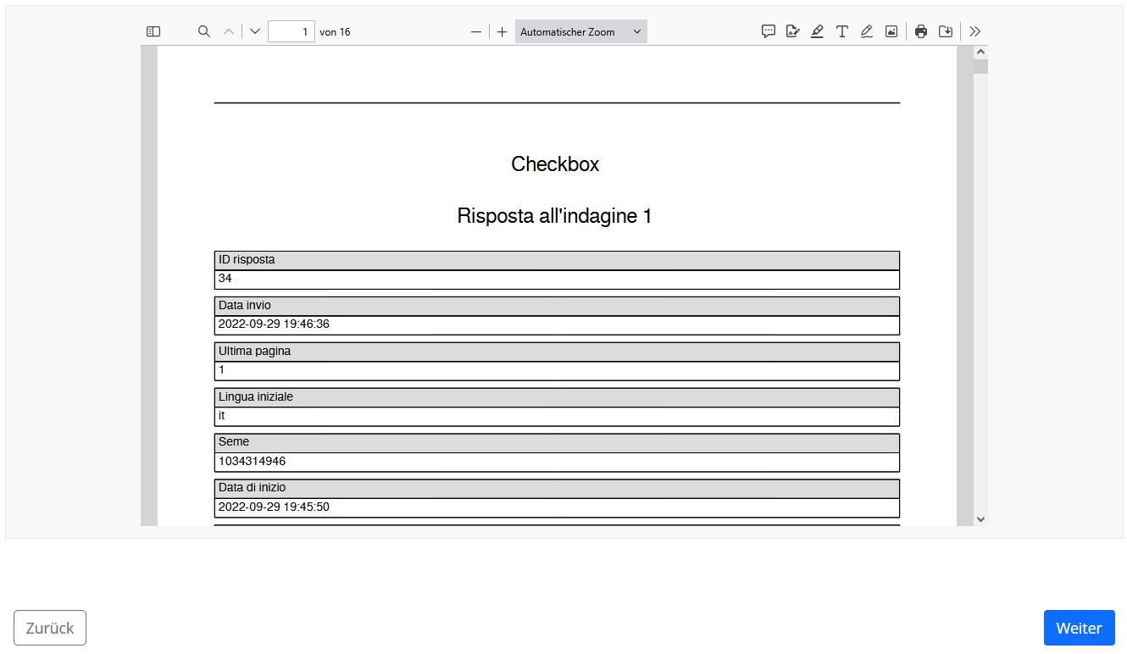Select the text annotation tool

[842, 31]
